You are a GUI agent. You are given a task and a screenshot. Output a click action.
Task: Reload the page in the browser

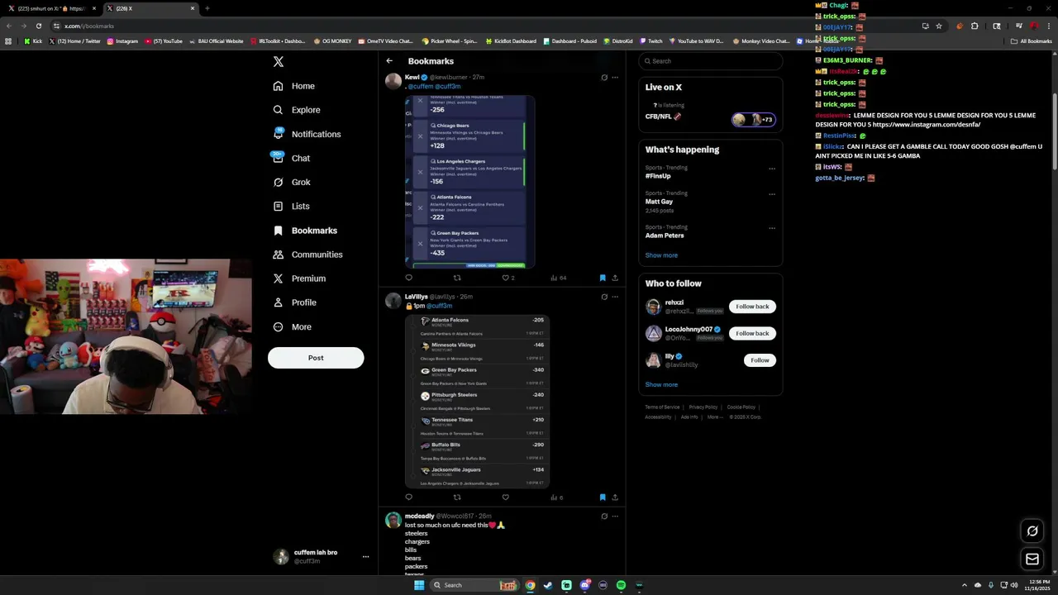click(38, 26)
